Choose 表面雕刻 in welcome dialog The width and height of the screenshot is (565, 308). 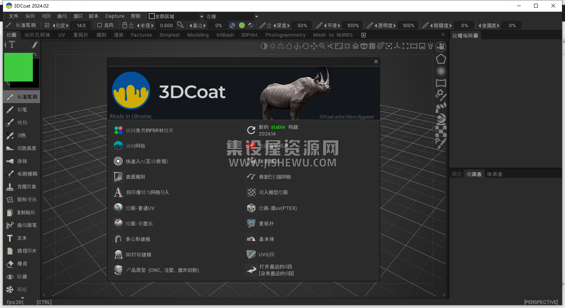135,177
